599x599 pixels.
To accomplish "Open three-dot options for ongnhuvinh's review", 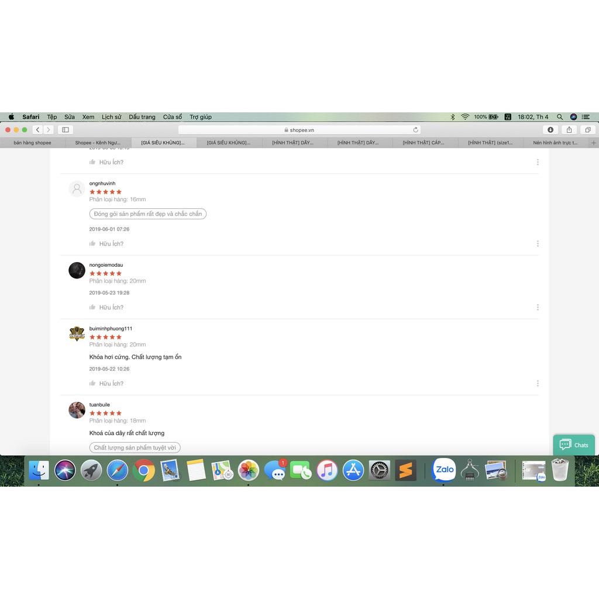I will (x=538, y=244).
